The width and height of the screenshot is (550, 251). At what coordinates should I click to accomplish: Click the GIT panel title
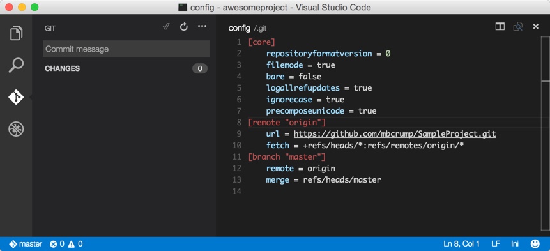[x=50, y=28]
